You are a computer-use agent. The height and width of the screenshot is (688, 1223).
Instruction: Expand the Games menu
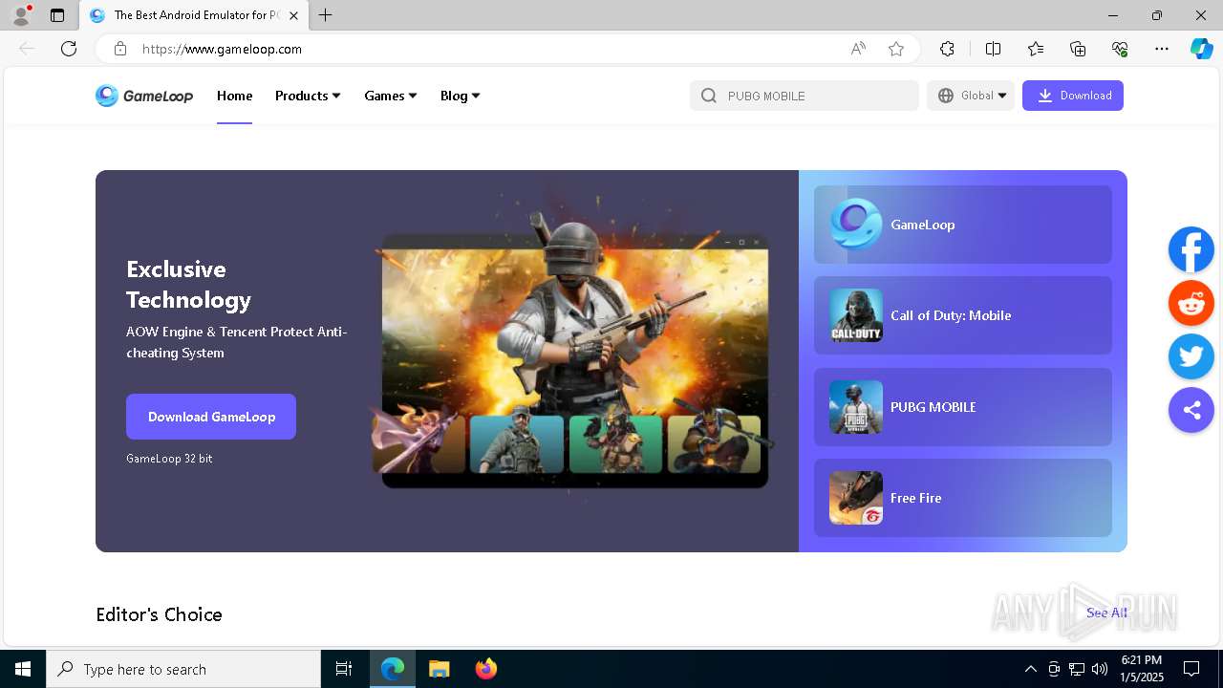coord(391,96)
